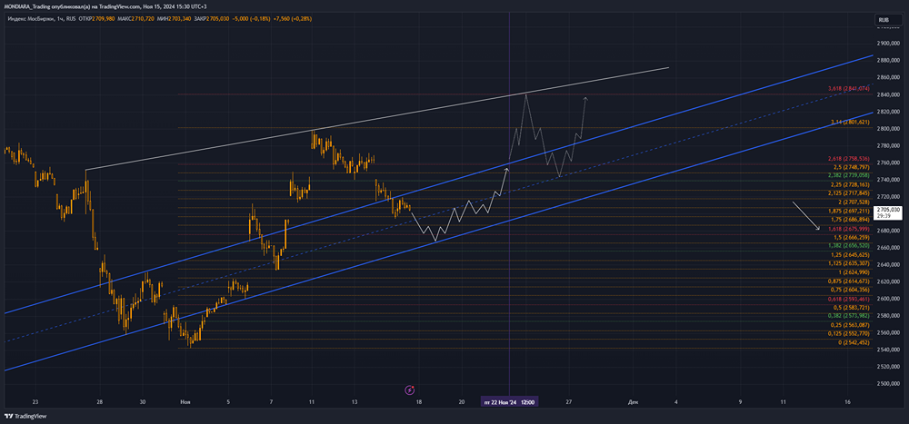Click the 2500,000 price axis label

pos(889,384)
